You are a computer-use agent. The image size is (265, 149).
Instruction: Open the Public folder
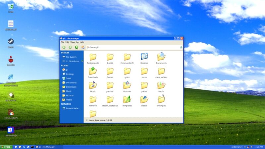[161, 87]
